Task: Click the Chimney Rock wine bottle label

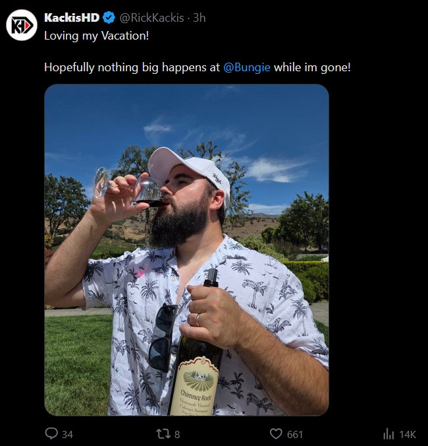Action: 192,388
